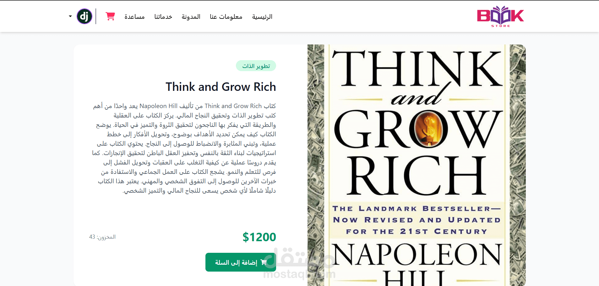Expand the user account dropdown caret
The image size is (599, 286).
[70, 16]
